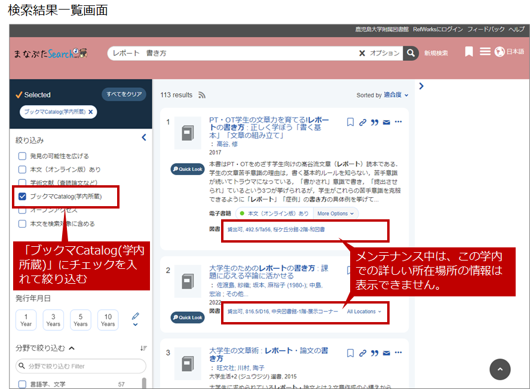Viewport: 530px width, 389px height.
Task: Clear the search box with the X icon
Action: point(362,53)
